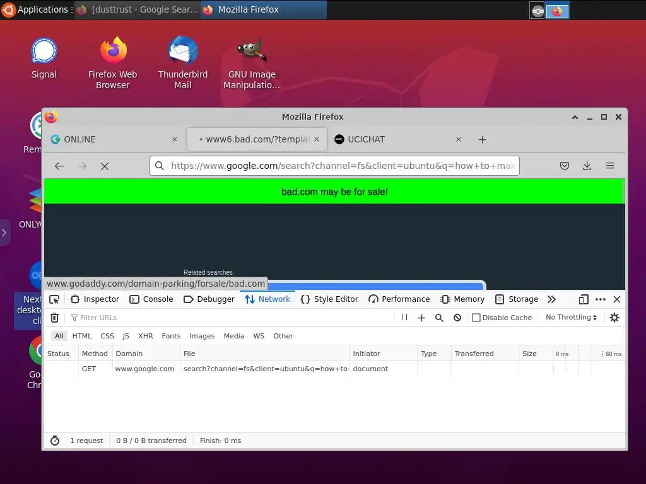
Task: Click the plus icon in the network toolbar
Action: pyautogui.click(x=421, y=318)
